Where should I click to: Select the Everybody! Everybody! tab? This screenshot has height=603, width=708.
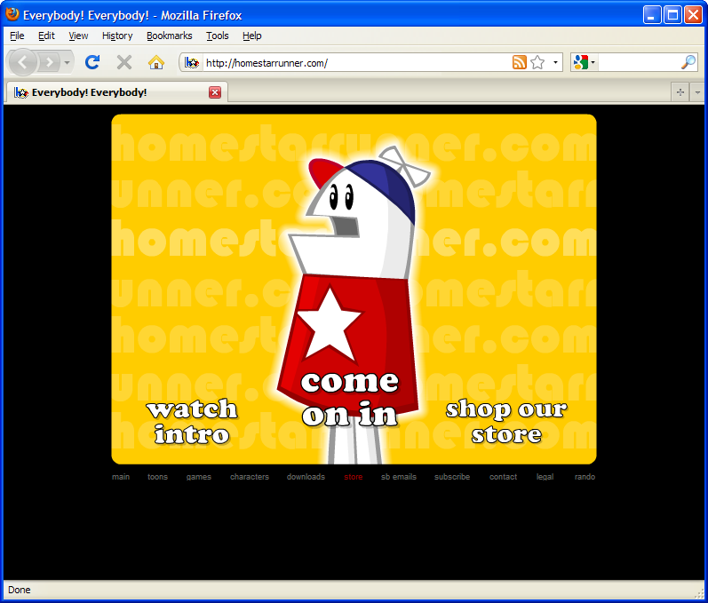(117, 92)
